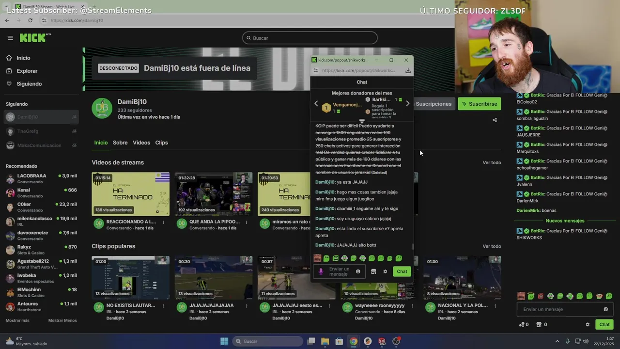620x349 pixels.
Task: Show previous donor in popout chat leaderboard
Action: [316, 104]
